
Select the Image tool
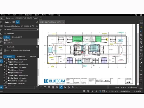pyautogui.click(x=141, y=50)
